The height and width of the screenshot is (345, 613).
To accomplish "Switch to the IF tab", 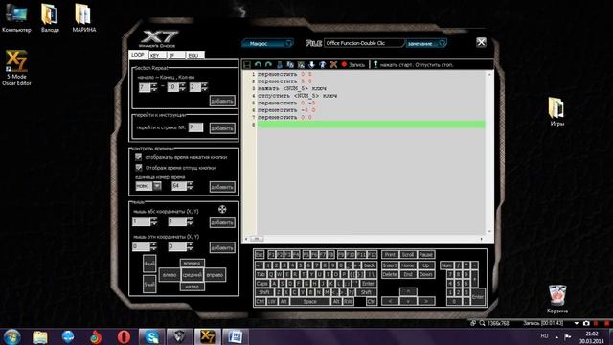I will coord(176,56).
